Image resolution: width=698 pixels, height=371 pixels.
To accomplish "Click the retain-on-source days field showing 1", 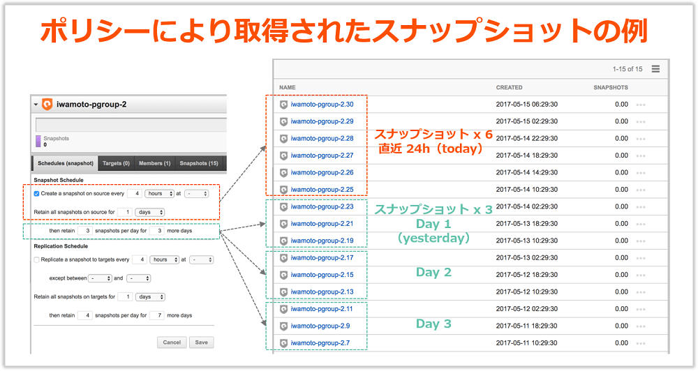I will (x=125, y=212).
